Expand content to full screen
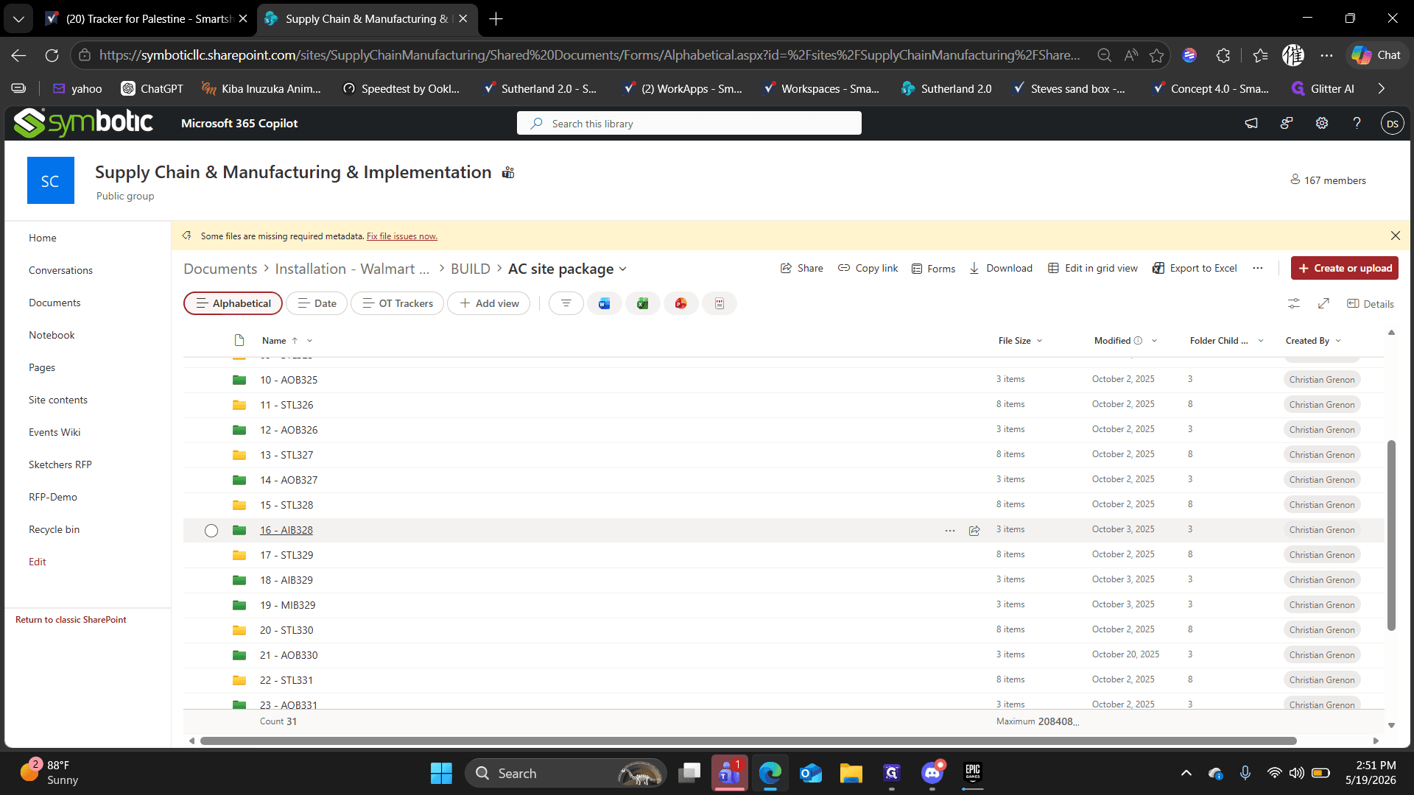This screenshot has width=1414, height=795. click(1323, 303)
